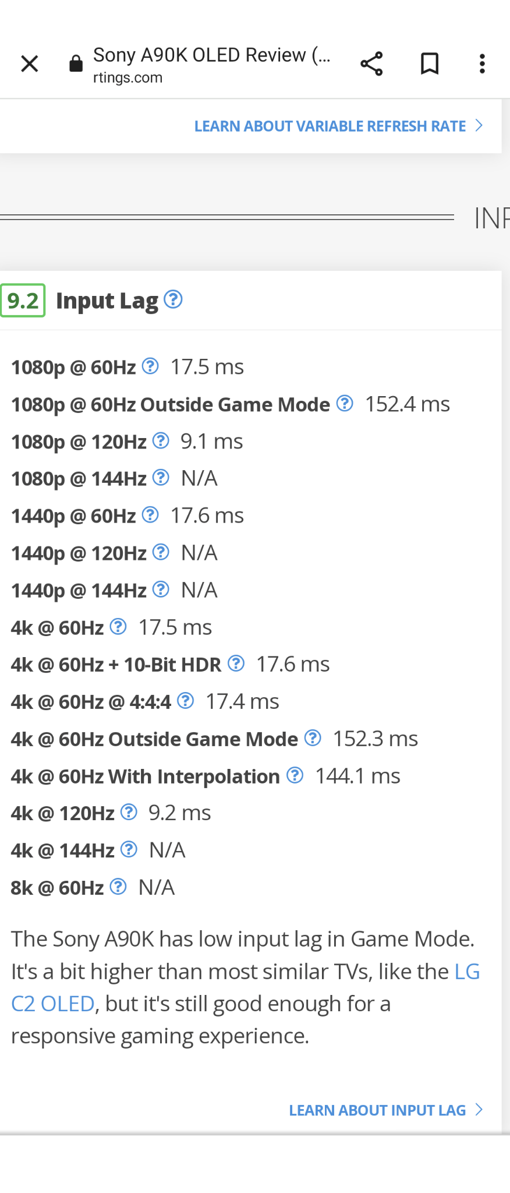
Task: Click help icon next to 1080p @ 60Hz
Action: (150, 366)
